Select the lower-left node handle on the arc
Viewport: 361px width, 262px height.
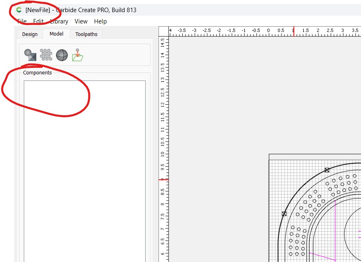284,214
